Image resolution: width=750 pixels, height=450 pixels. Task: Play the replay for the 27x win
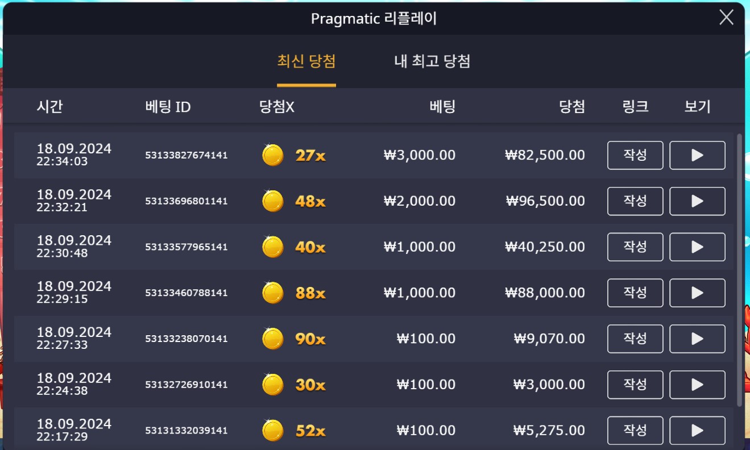697,155
